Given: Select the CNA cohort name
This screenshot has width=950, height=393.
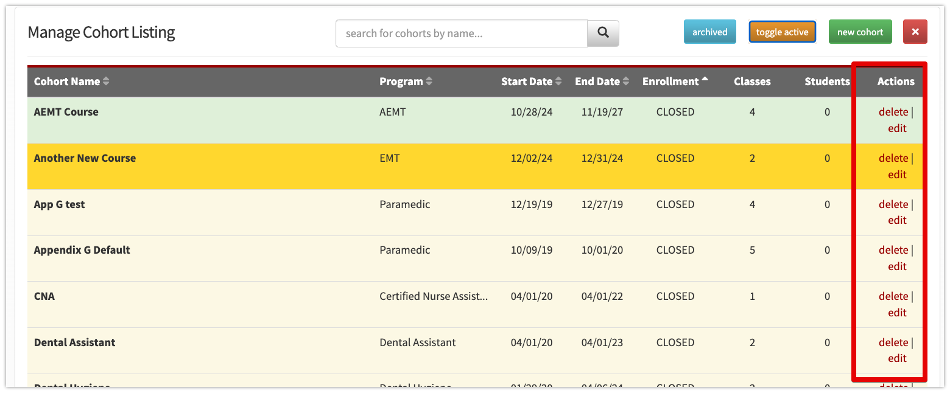Looking at the screenshot, I should 44,296.
